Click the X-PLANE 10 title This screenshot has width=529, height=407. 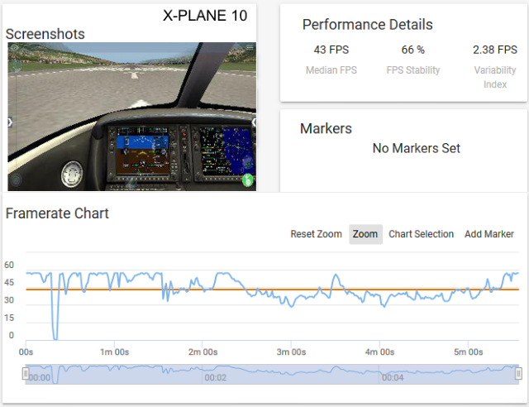[205, 16]
